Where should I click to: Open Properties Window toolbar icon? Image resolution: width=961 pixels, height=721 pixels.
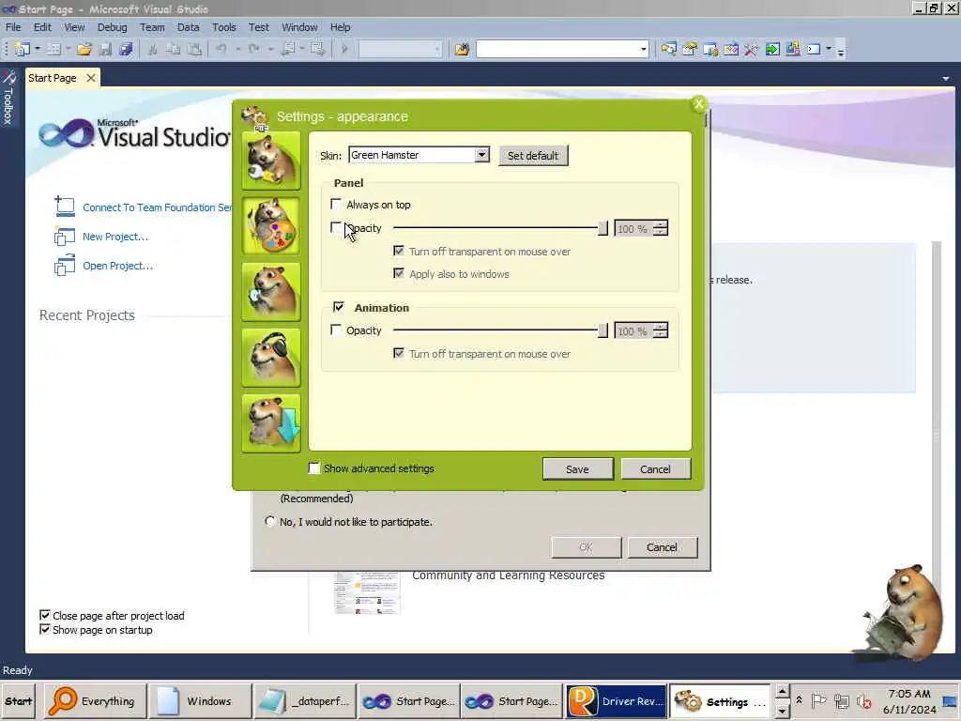click(690, 49)
